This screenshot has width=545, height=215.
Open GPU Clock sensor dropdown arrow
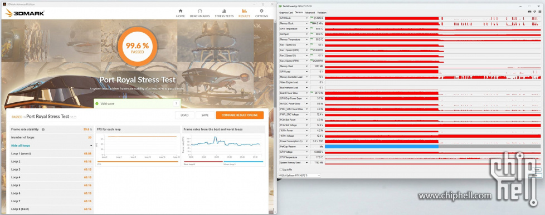point(306,18)
